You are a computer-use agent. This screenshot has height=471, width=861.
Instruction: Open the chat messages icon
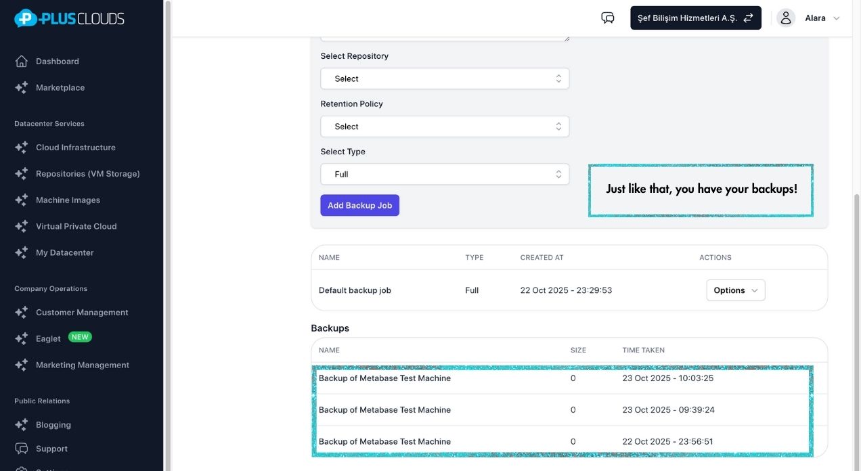607,18
